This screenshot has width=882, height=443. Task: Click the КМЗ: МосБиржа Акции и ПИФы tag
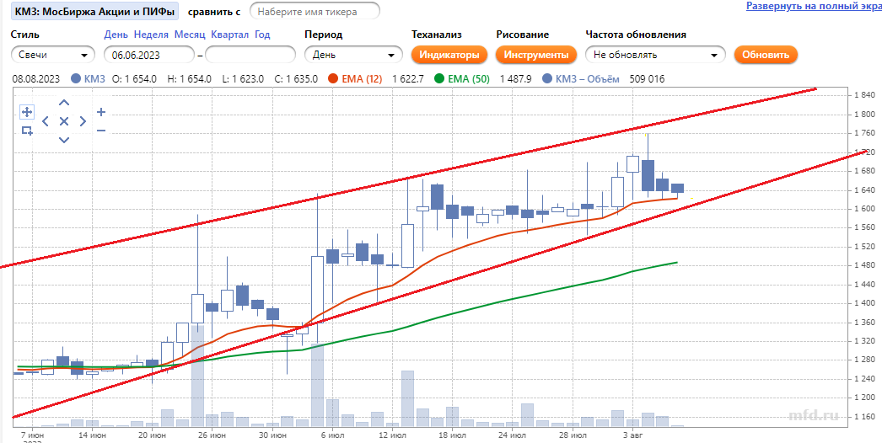[94, 11]
